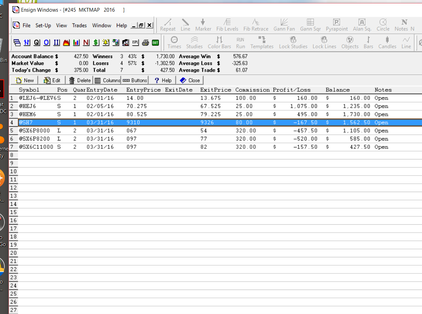Switch chart to the Line style button after Candles
422x314 pixels.
[x=406, y=43]
